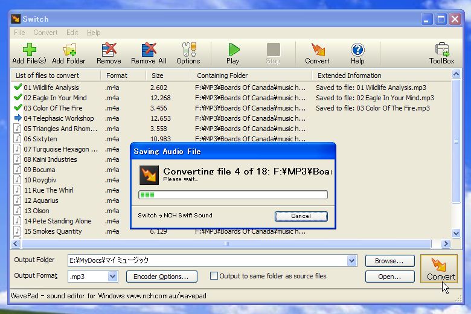Open Encoder Options...

162,277
